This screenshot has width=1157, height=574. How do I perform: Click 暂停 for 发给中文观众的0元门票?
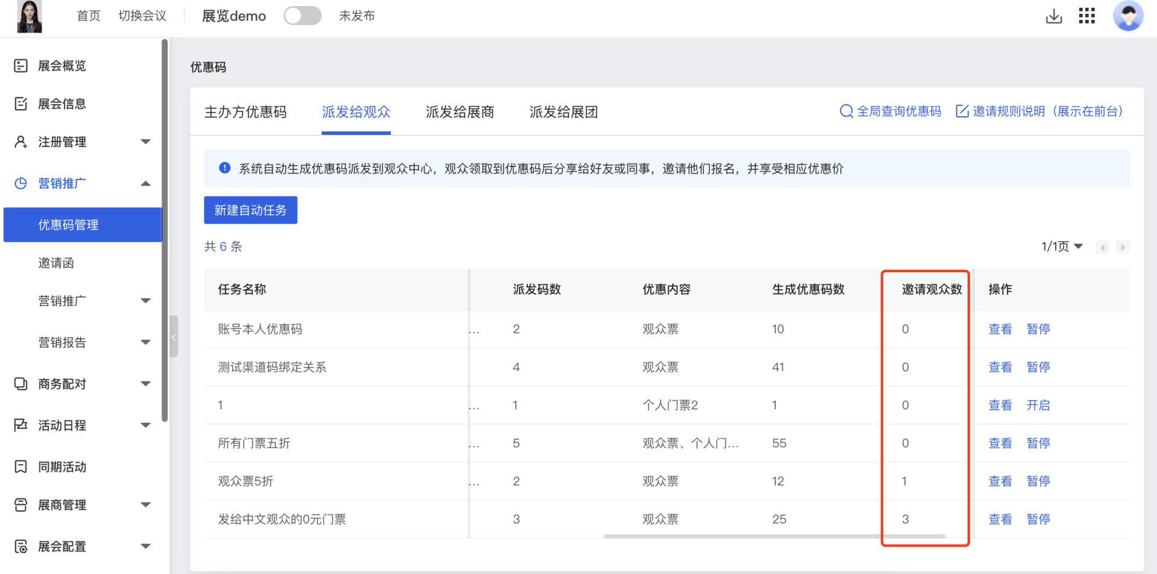1038,519
